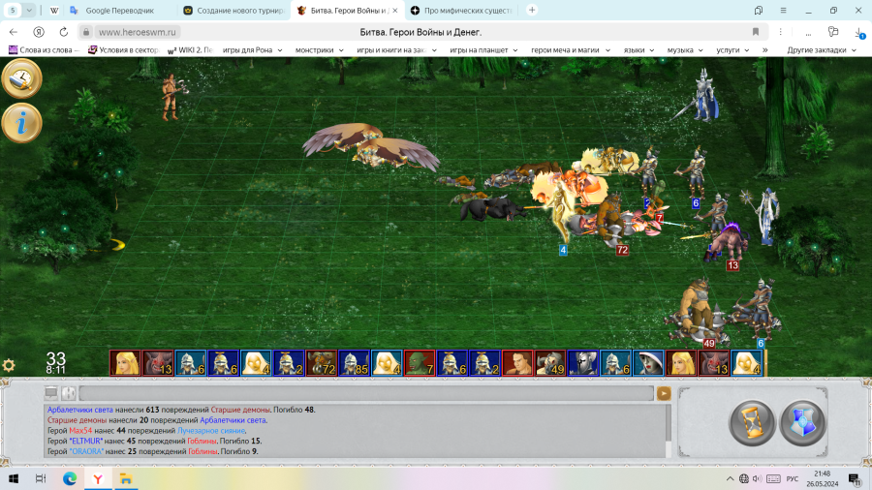The width and height of the screenshot is (872, 490).
Task: Open the golden battle info button
Action: (21, 123)
